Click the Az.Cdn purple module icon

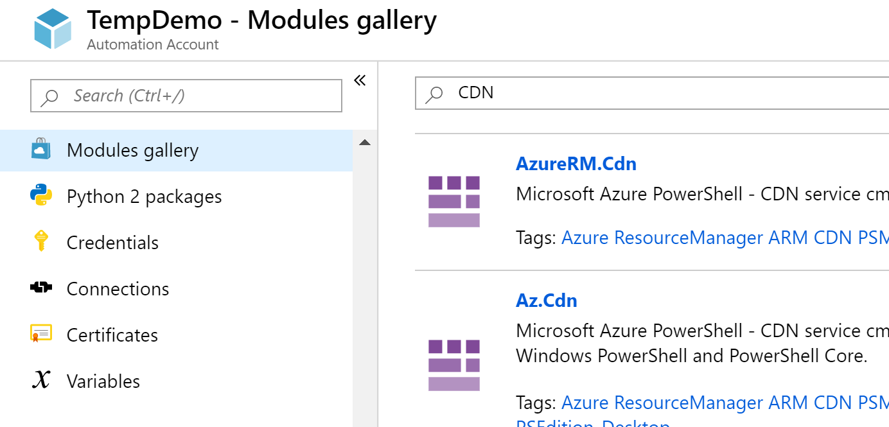[454, 365]
